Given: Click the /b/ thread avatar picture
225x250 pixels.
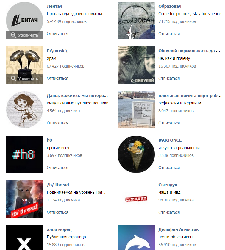Looking at the screenshot, I should 25,199.
